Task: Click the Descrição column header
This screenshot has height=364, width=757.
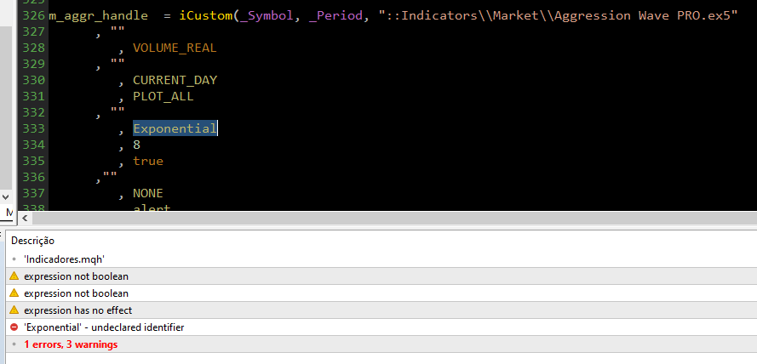Action: 32,241
